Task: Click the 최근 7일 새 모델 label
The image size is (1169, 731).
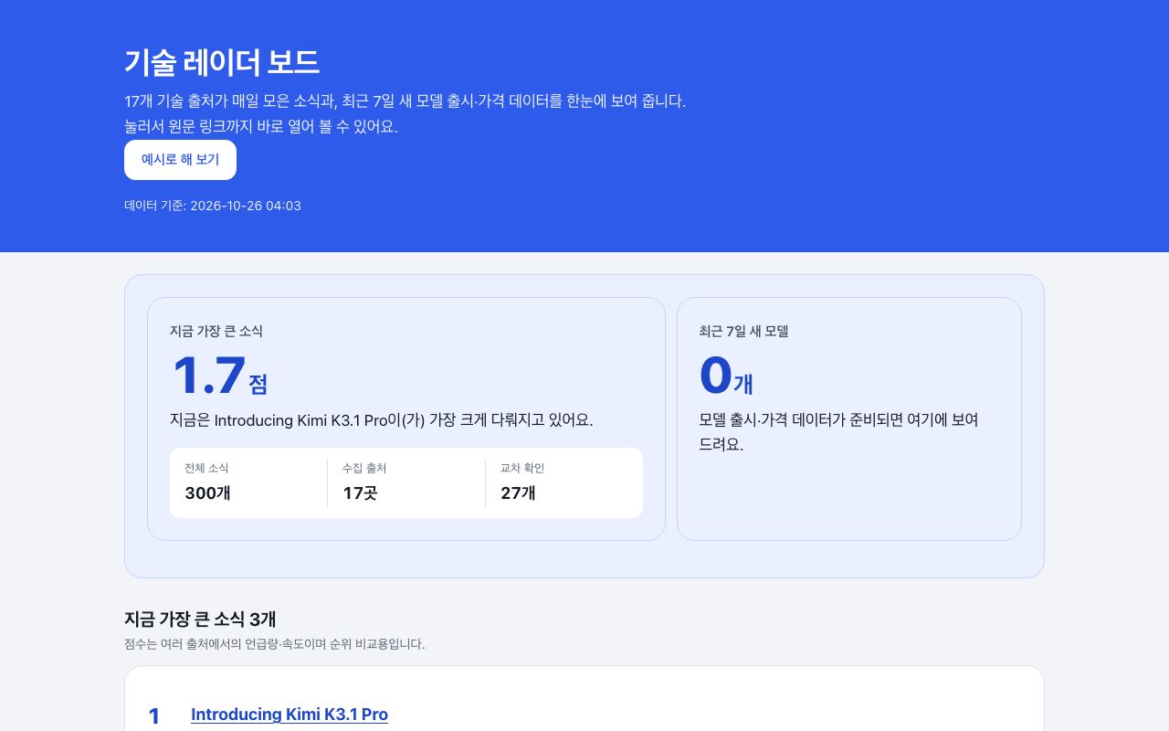Action: [x=743, y=331]
